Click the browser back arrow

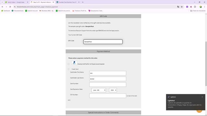point(3,7)
